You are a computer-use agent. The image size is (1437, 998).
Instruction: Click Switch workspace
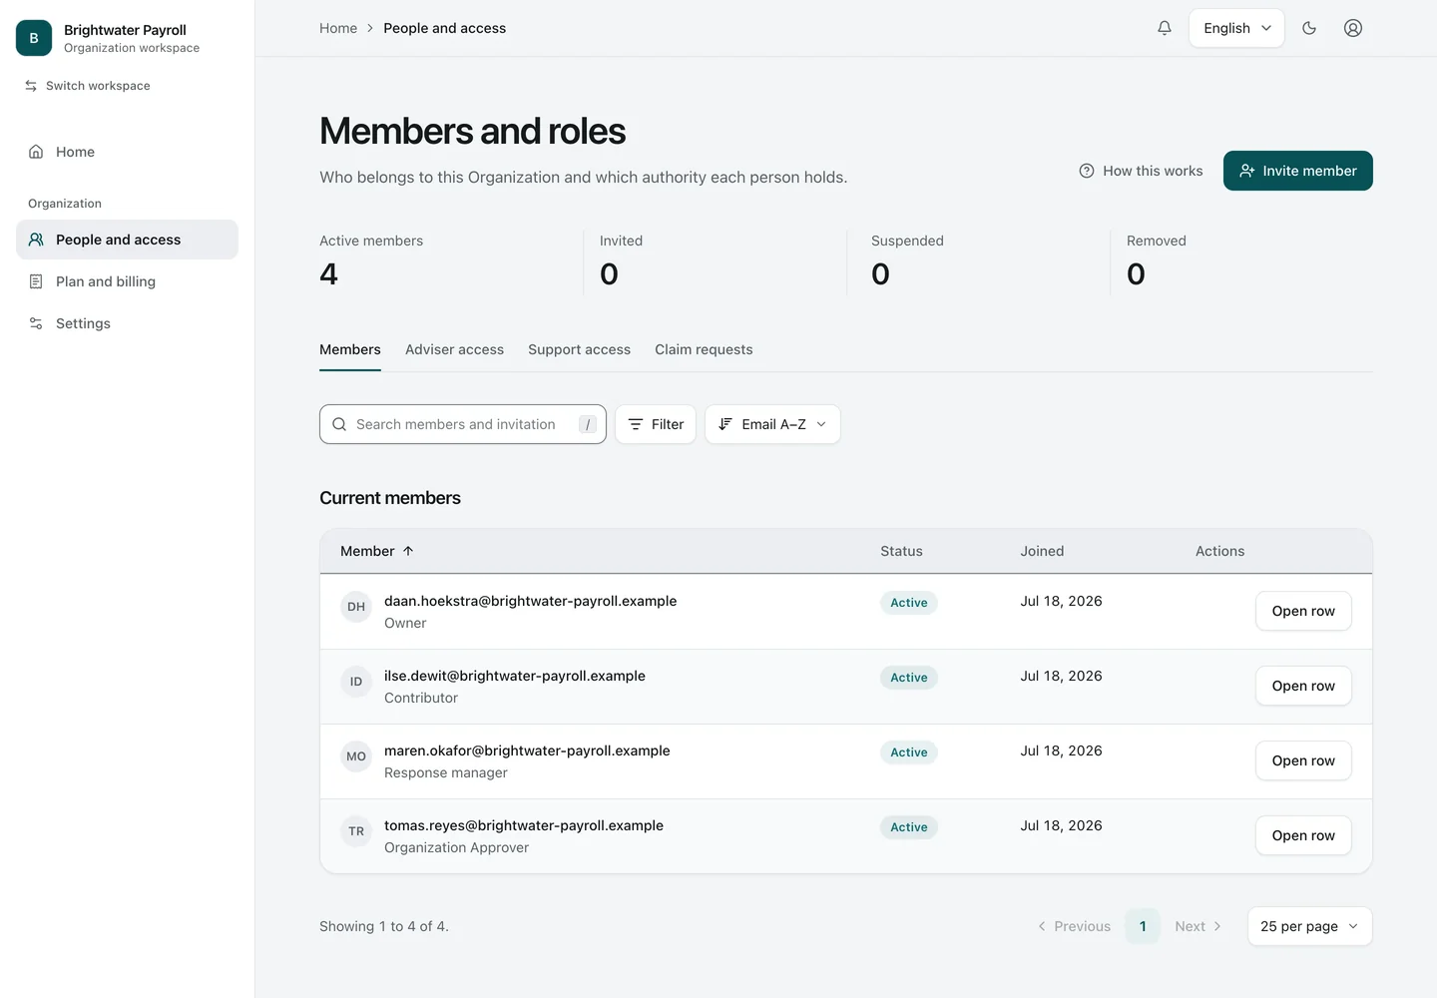tap(88, 86)
